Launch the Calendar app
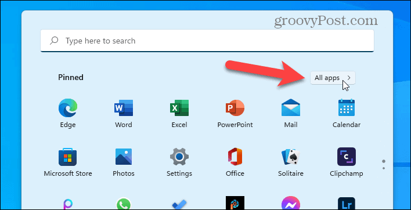Screen dimensions: 411x210 tap(347, 108)
